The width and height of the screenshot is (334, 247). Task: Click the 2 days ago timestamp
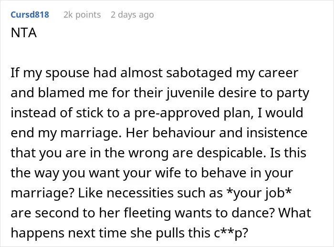pyautogui.click(x=132, y=15)
